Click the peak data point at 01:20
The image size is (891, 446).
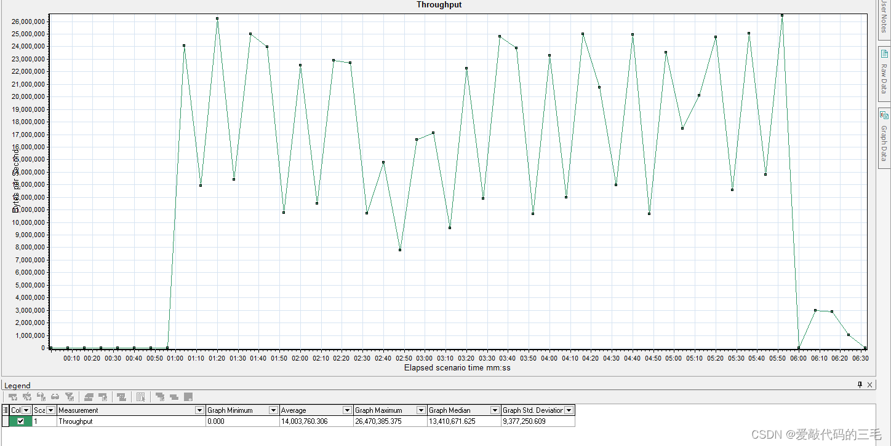[x=217, y=18]
